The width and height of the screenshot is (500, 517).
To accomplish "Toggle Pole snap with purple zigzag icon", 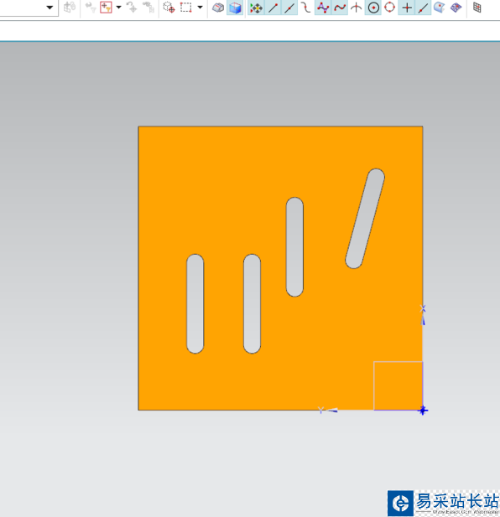I will 323,8.
